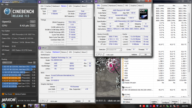Click the Identical System legend swatch

point(14,94)
